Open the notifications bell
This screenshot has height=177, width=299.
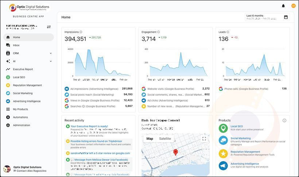point(283,6)
